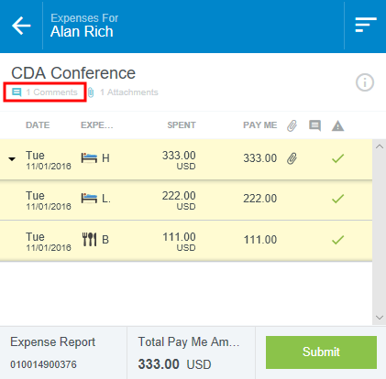Screen dimensions: 386x379
Task: Click the green checkmark on 111.00 row
Action: [337, 240]
